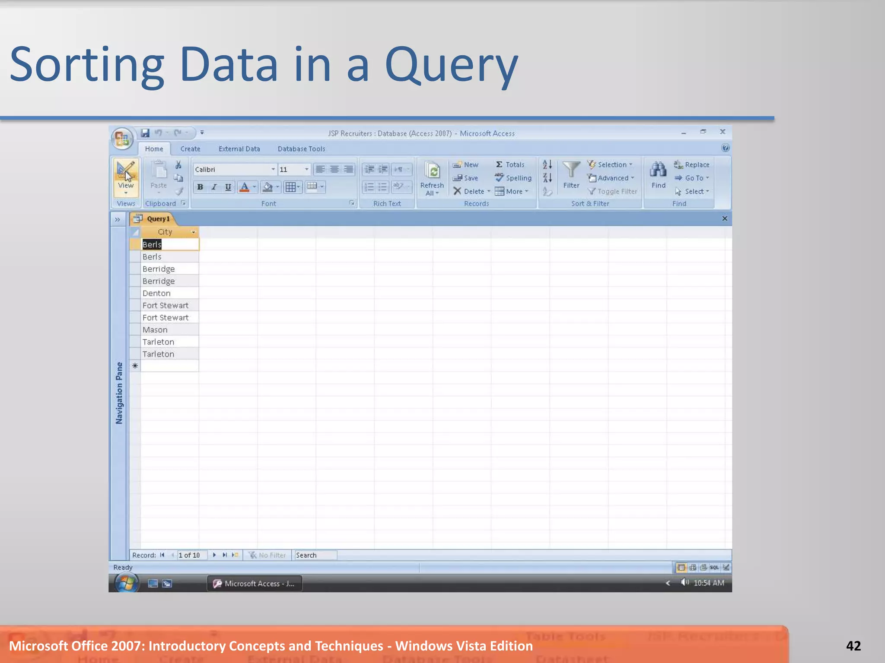
Task: Click the Save icon in Quick Access Toolbar
Action: point(146,133)
